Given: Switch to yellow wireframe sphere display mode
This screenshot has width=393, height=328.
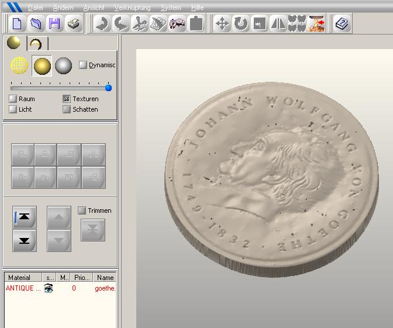Looking at the screenshot, I should pos(19,66).
